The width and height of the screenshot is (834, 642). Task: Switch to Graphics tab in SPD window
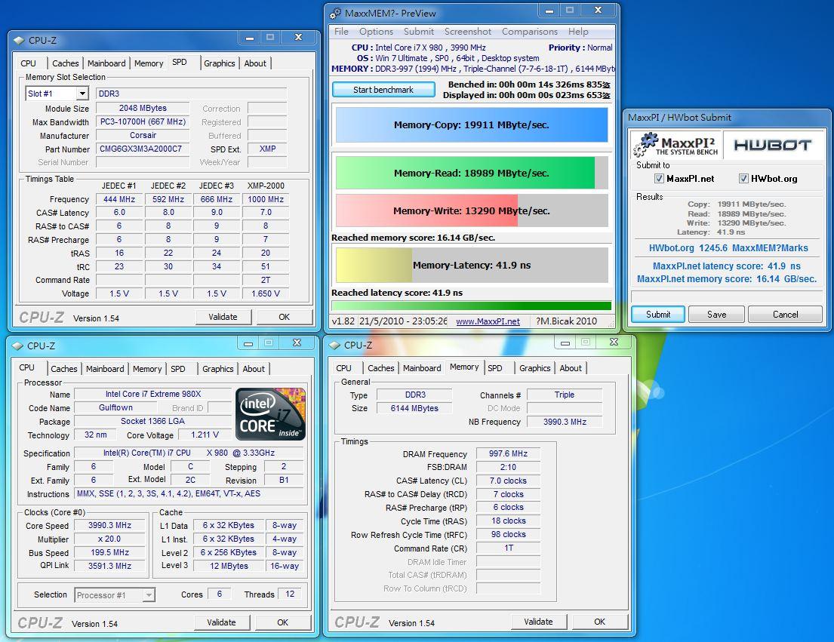pos(219,63)
